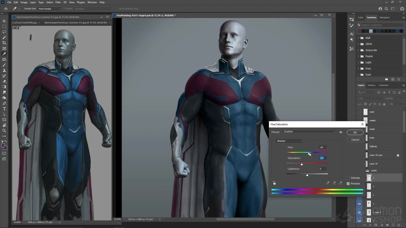
Task: Select the Zoom tool
Action: point(4,131)
